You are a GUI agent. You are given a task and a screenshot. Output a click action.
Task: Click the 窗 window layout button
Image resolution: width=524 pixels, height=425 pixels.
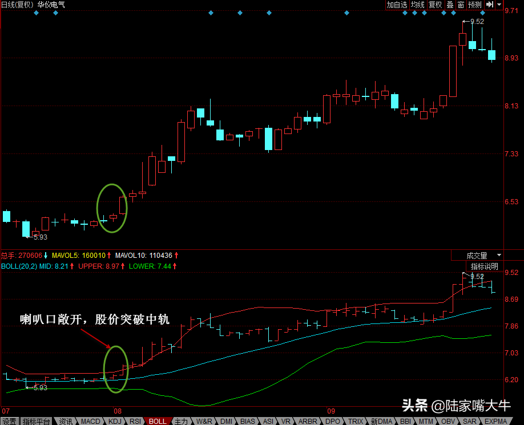click(461, 5)
